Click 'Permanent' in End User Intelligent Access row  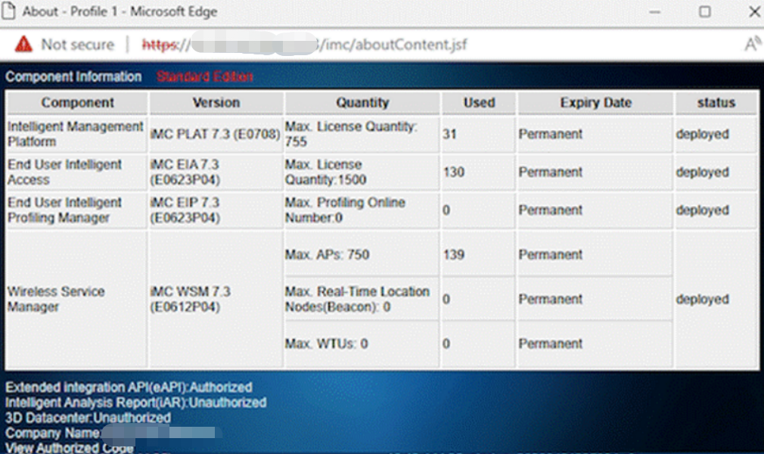[550, 172]
